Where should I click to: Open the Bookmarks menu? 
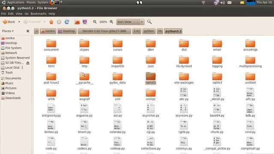(x=39, y=14)
